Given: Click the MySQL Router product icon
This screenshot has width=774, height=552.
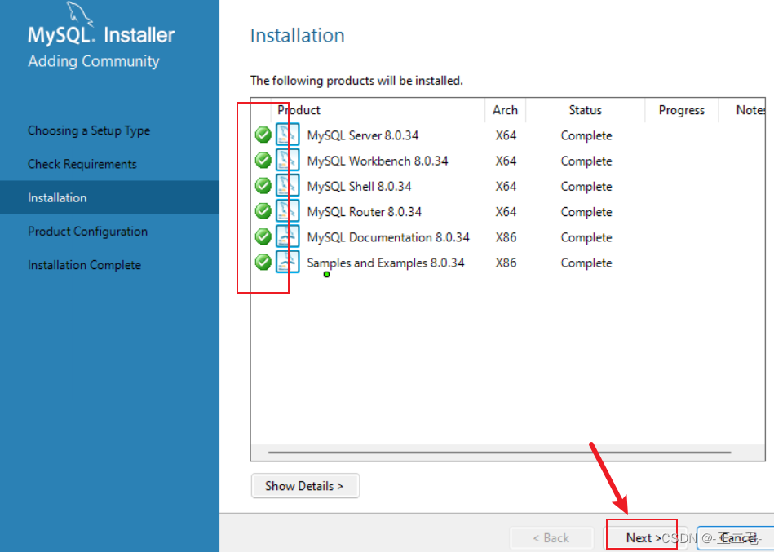Looking at the screenshot, I should click(x=288, y=211).
